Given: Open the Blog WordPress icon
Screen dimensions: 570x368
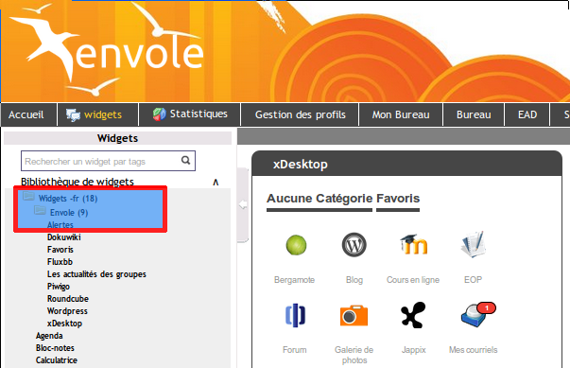Looking at the screenshot, I should [354, 245].
